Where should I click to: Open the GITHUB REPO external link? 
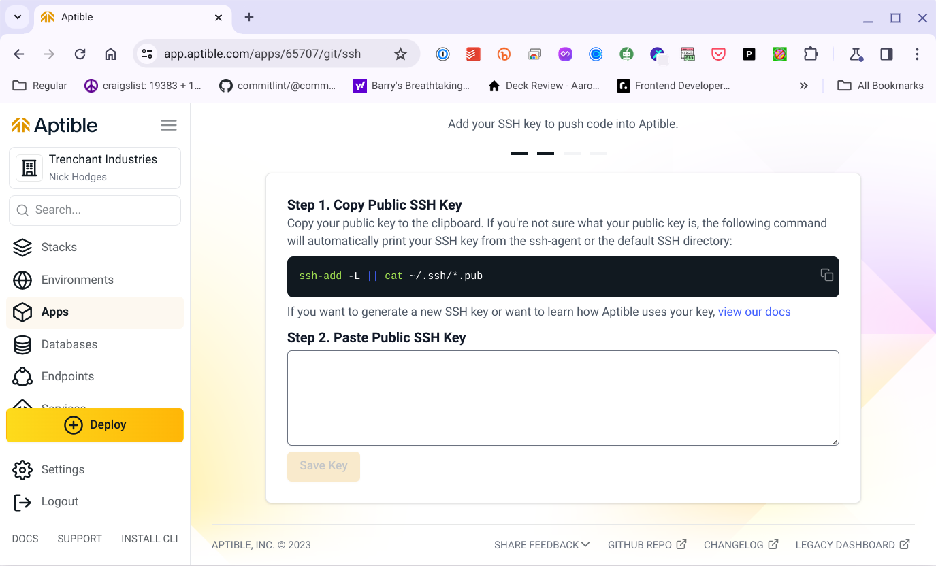(x=647, y=545)
